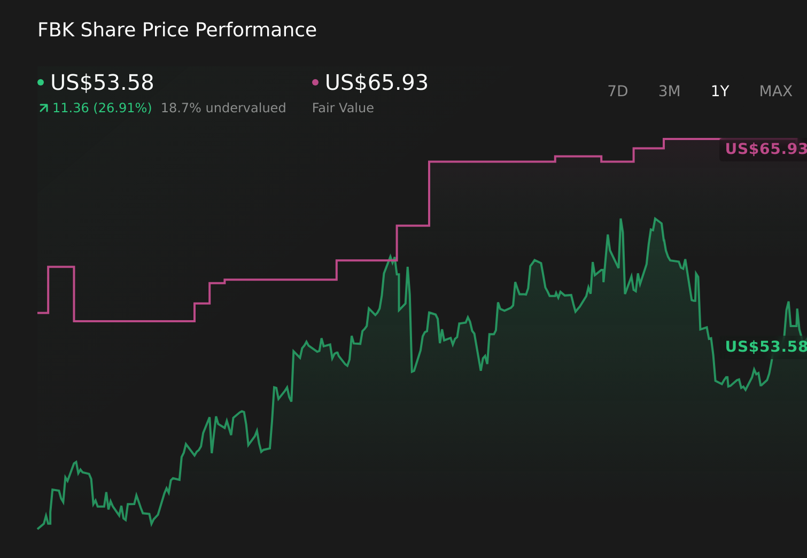The height and width of the screenshot is (558, 807).
Task: Open the 1Y range view
Action: pyautogui.click(x=719, y=91)
